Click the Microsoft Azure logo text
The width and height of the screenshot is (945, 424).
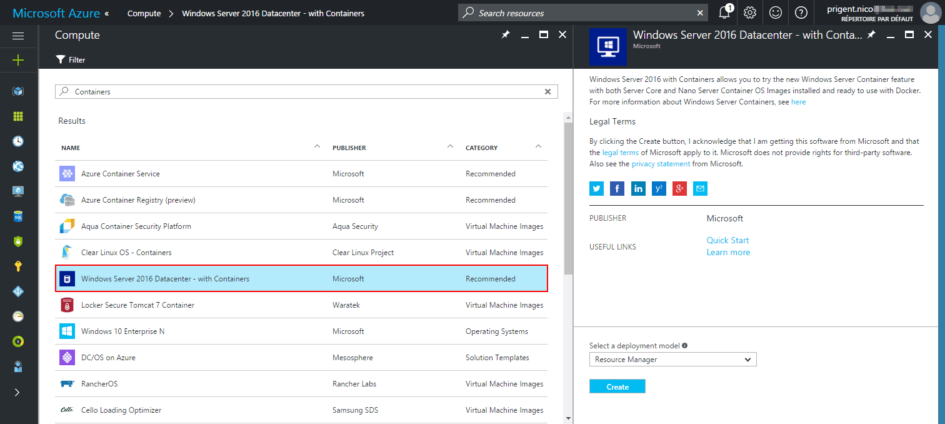coord(56,13)
